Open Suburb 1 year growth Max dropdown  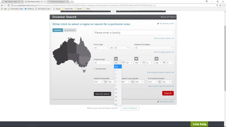pyautogui.click(x=139, y=82)
